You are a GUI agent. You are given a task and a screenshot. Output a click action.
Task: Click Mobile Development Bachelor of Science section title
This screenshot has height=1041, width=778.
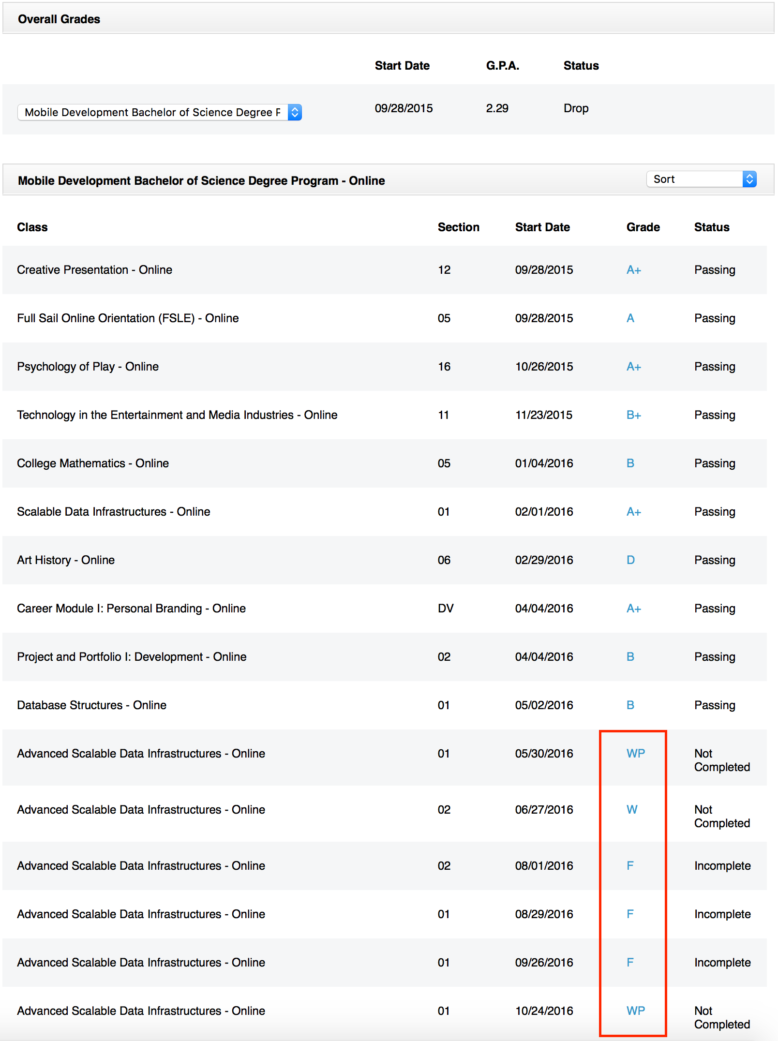tap(201, 181)
